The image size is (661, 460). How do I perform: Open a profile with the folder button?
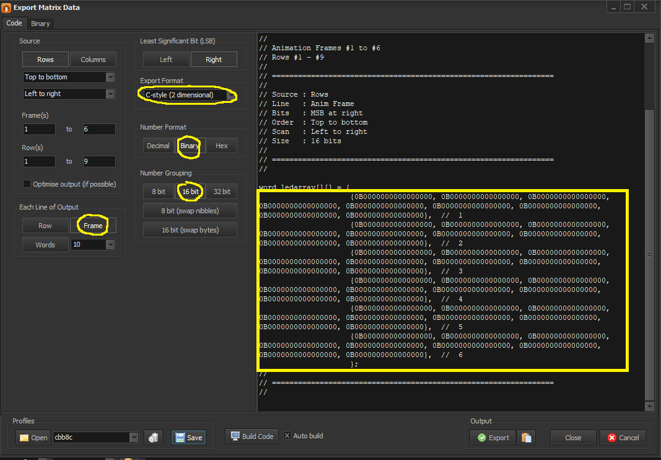(33, 437)
